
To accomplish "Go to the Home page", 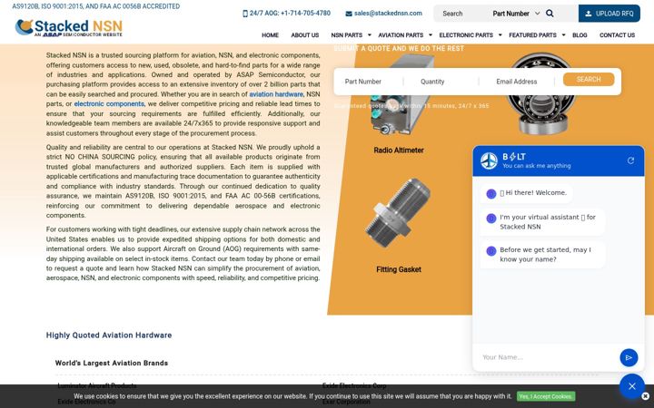I will 270,35.
